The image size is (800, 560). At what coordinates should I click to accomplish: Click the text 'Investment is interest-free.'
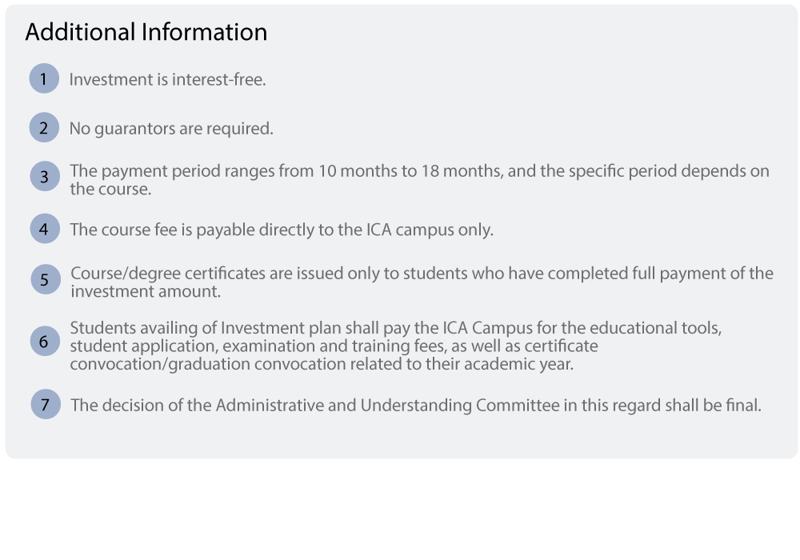click(x=168, y=79)
